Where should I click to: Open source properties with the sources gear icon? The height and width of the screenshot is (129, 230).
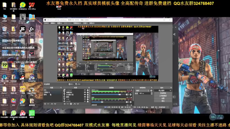(x=71, y=104)
